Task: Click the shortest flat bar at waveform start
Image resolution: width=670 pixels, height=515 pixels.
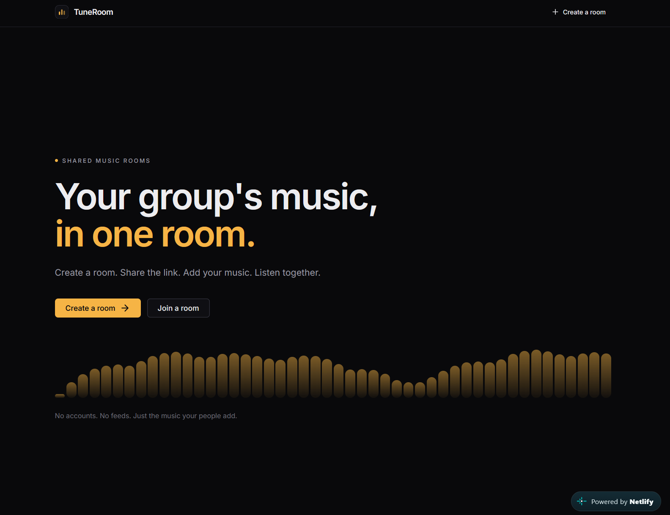Action: pos(60,396)
